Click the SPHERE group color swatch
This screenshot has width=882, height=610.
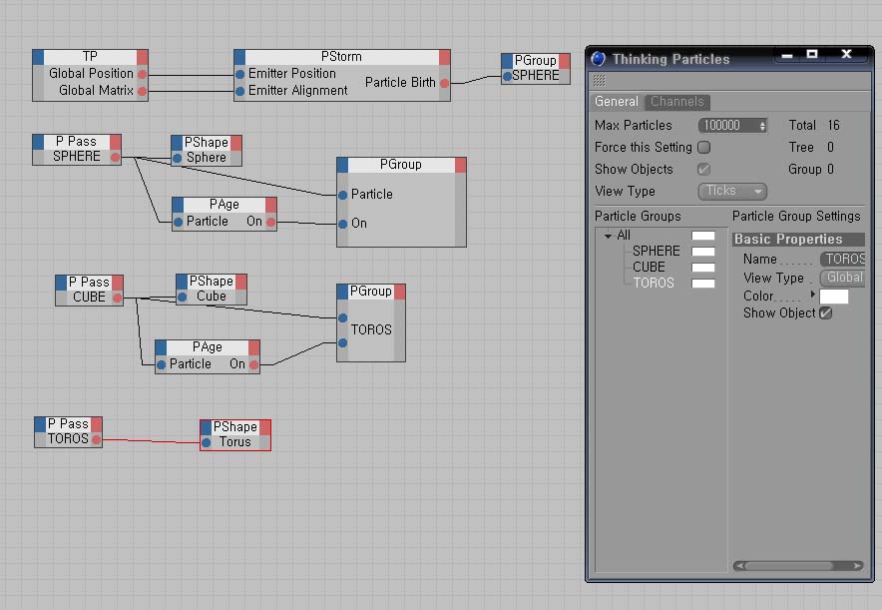coord(703,252)
